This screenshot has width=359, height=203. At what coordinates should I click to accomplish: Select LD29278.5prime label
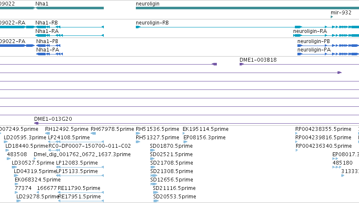pyautogui.click(x=38, y=197)
